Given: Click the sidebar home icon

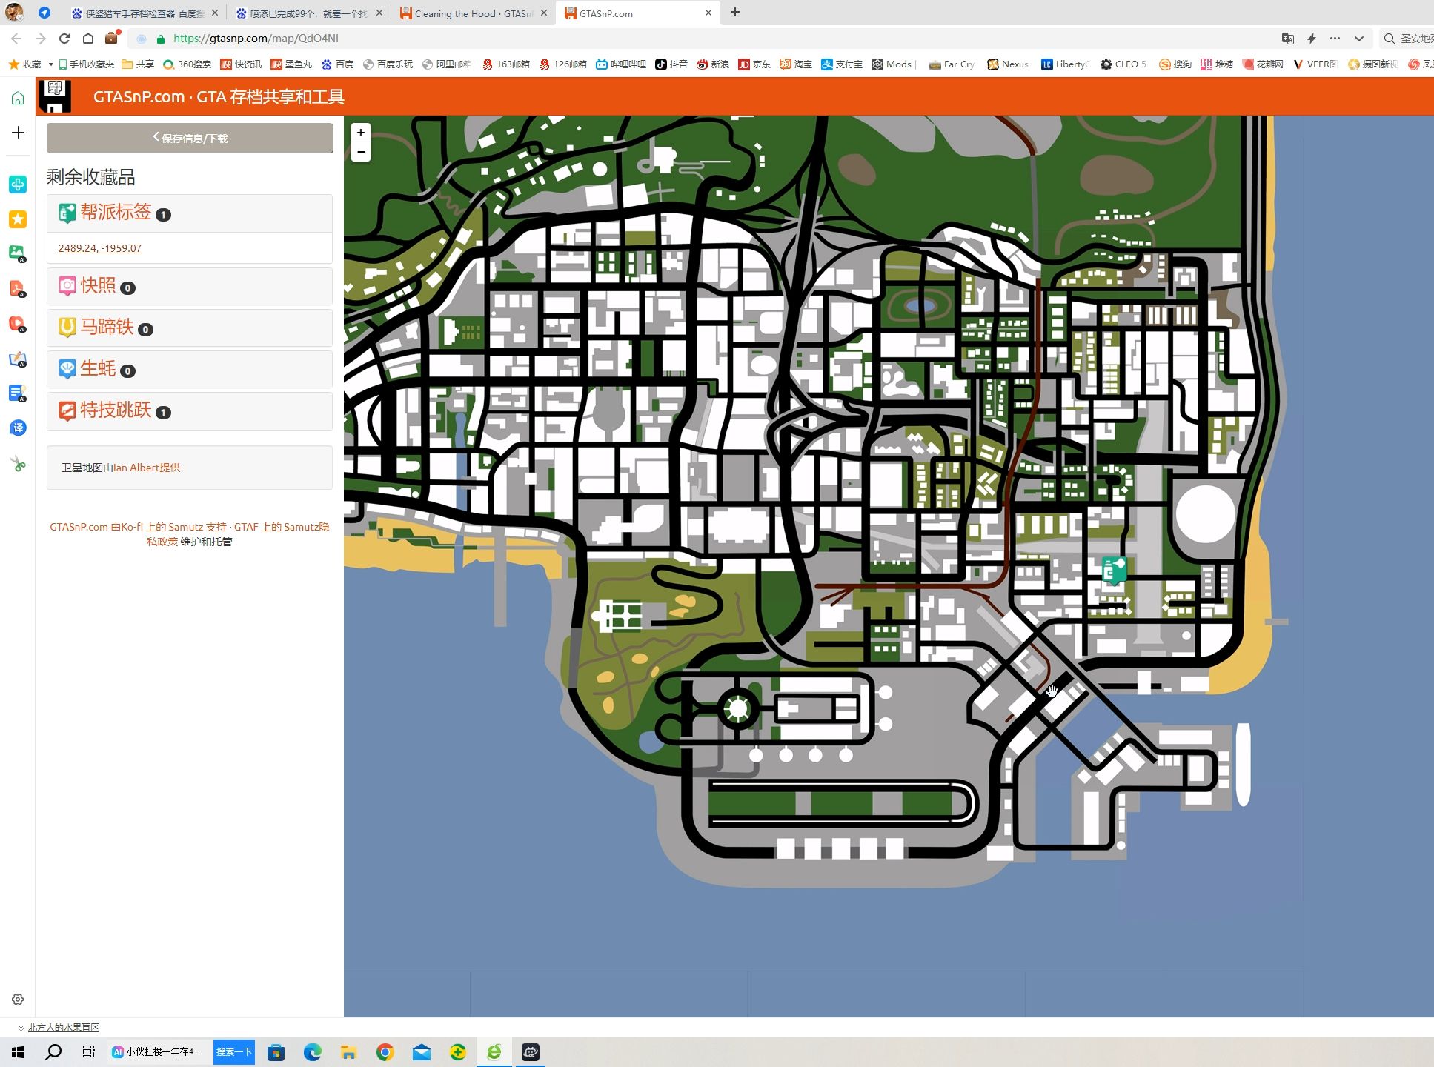Looking at the screenshot, I should pos(18,98).
